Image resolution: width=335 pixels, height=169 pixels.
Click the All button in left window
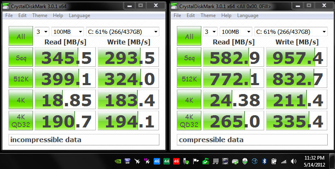21,36
